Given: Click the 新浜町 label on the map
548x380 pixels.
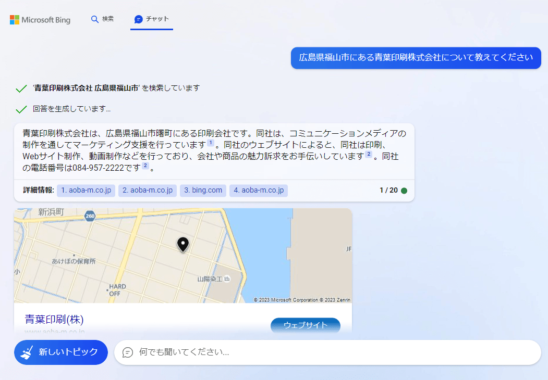Looking at the screenshot, I should tap(51, 212).
